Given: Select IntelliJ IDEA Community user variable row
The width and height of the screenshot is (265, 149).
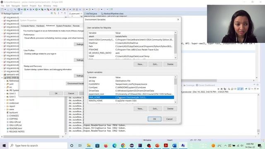Looking at the screenshot, I should (131, 40).
